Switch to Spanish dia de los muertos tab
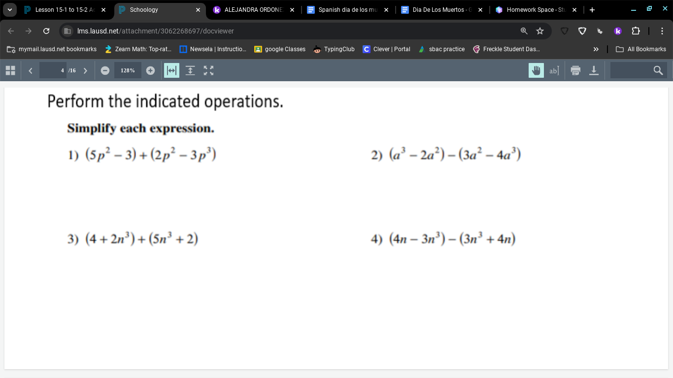 click(348, 10)
